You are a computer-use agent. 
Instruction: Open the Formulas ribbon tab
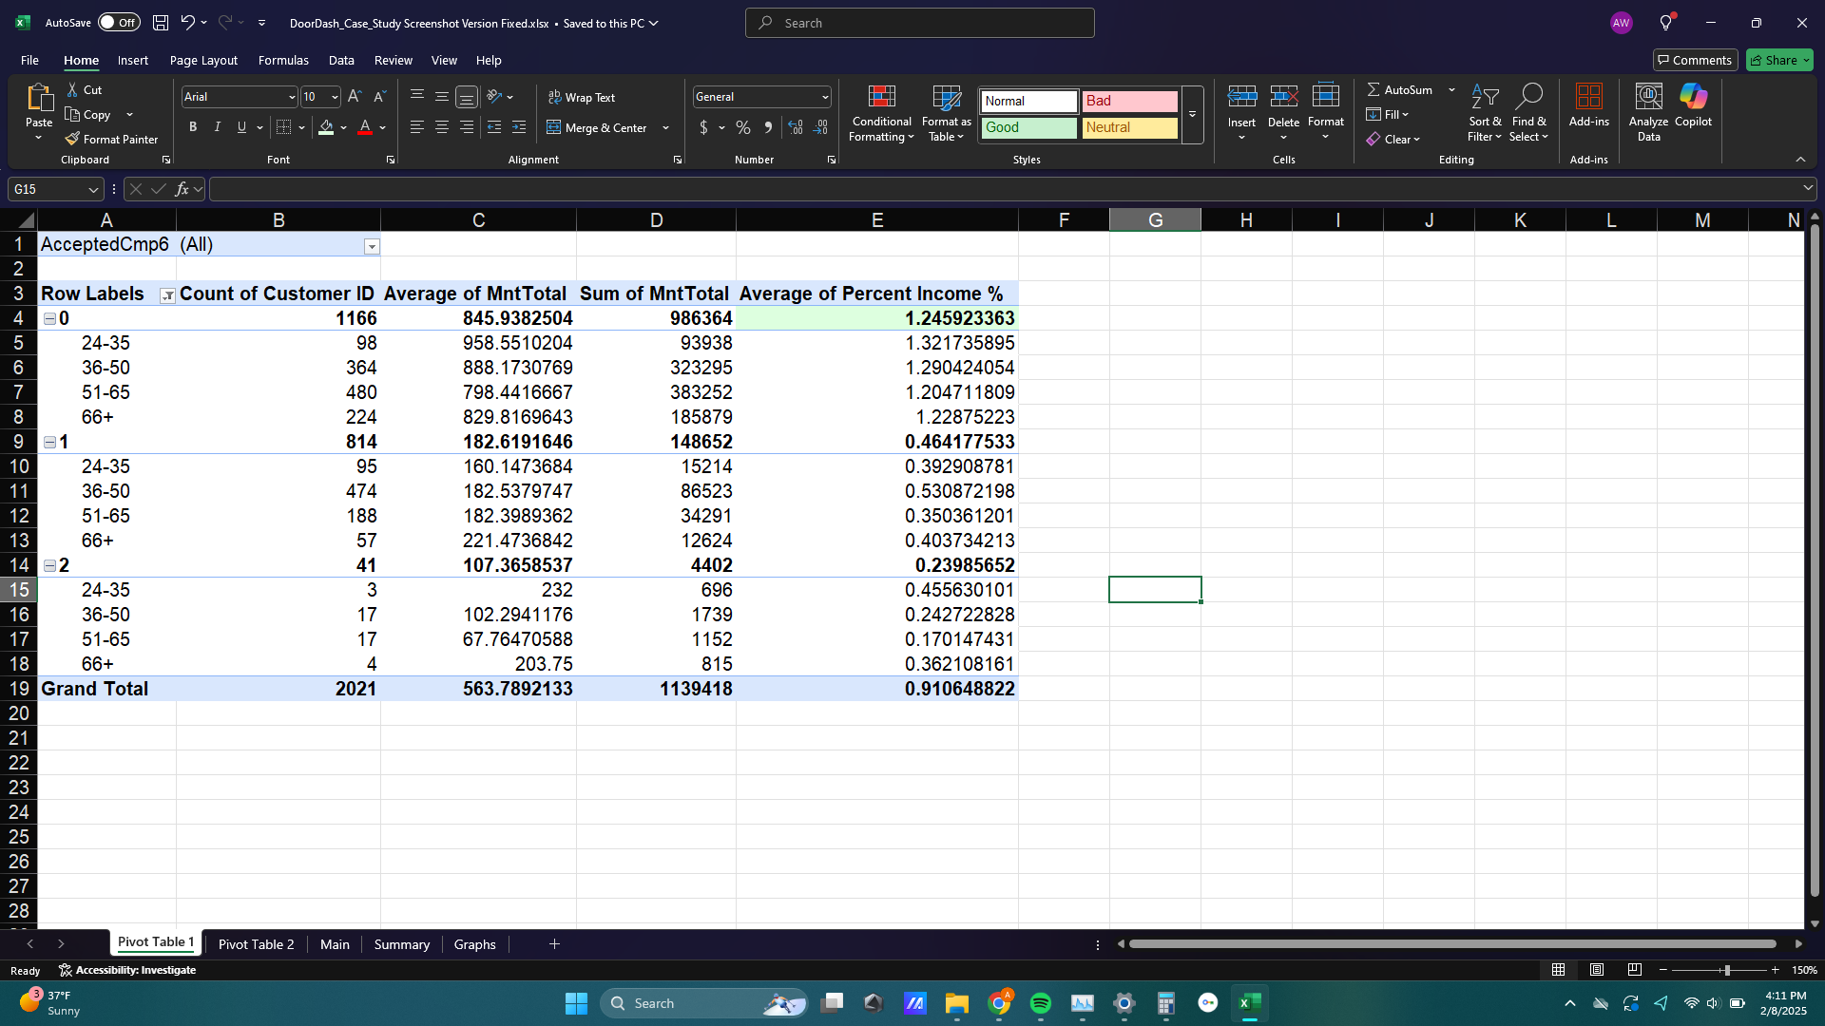283,60
